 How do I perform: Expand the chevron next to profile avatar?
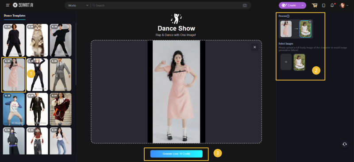click(347, 5)
